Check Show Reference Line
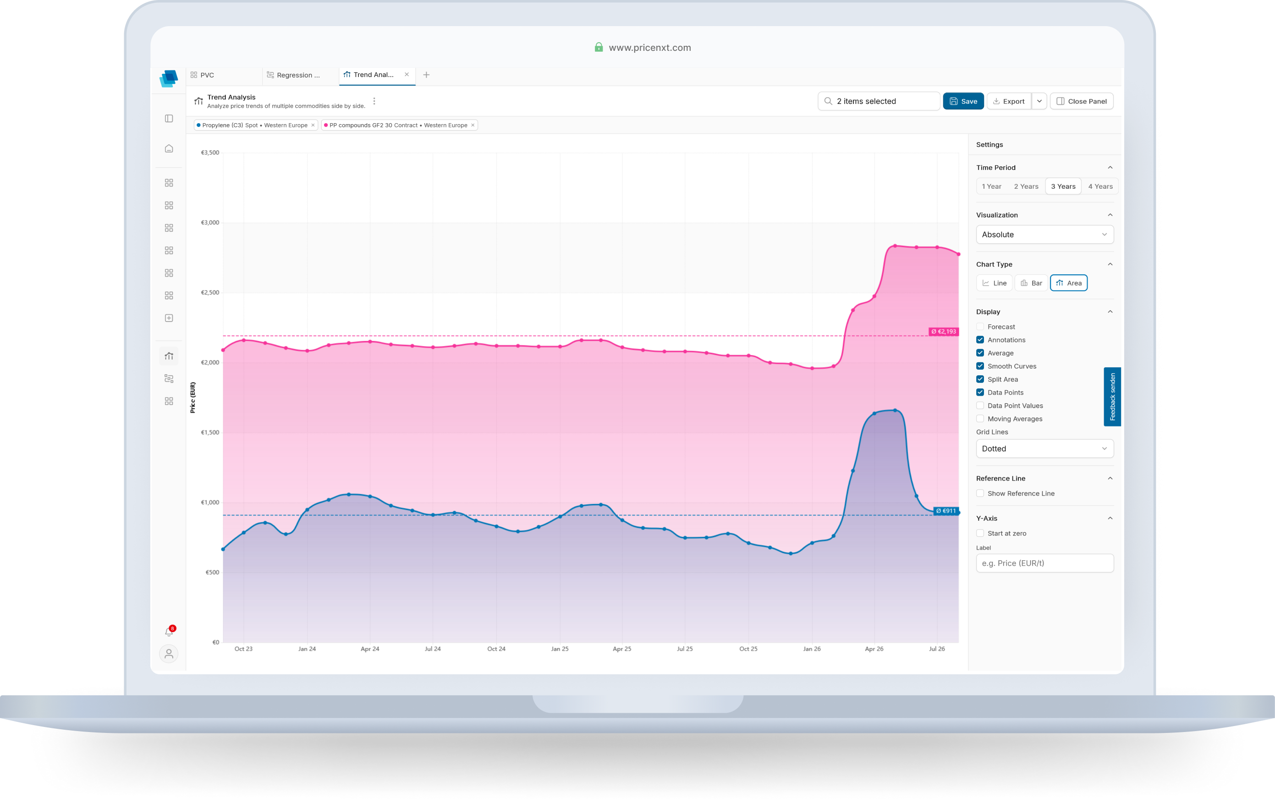The image size is (1275, 803). point(980,493)
